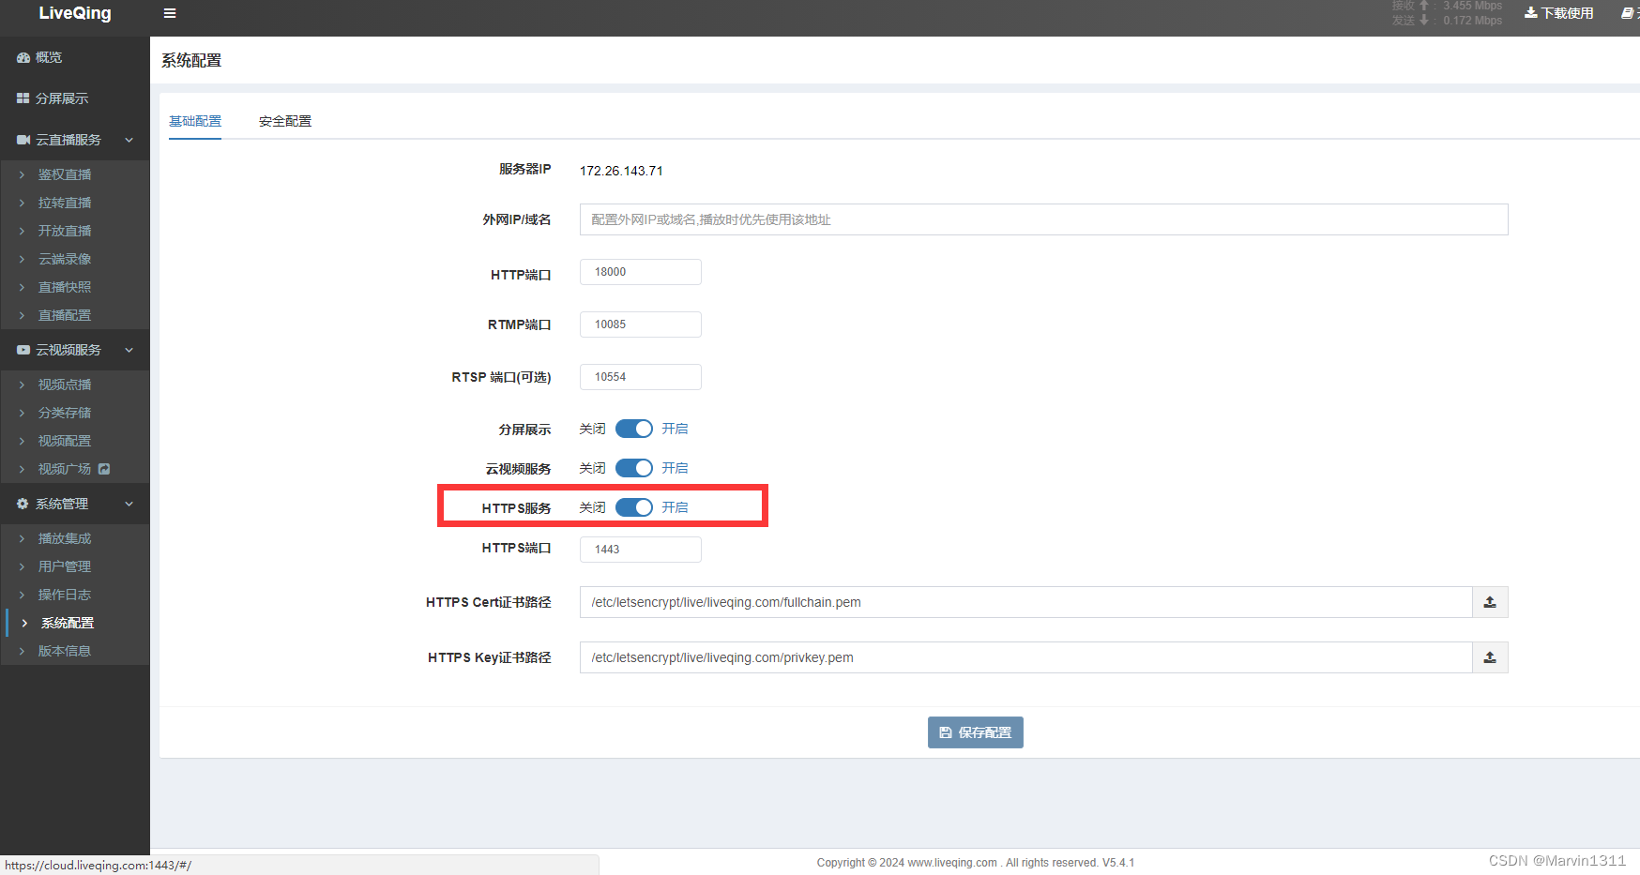The height and width of the screenshot is (875, 1640).
Task: Click the RTSP 端口 input field
Action: (x=641, y=377)
